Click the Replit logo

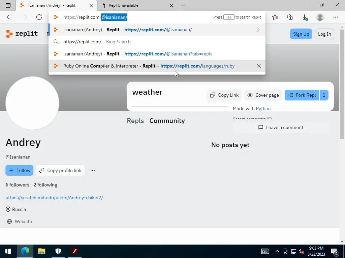coord(22,34)
